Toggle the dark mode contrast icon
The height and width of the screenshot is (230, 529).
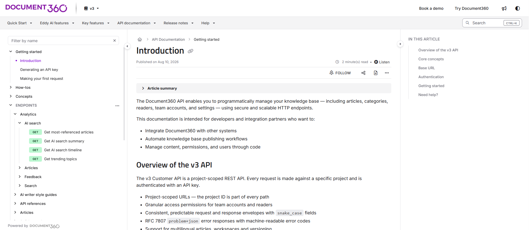(518, 8)
